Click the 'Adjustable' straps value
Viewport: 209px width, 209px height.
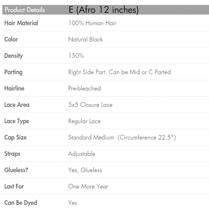coord(81,154)
